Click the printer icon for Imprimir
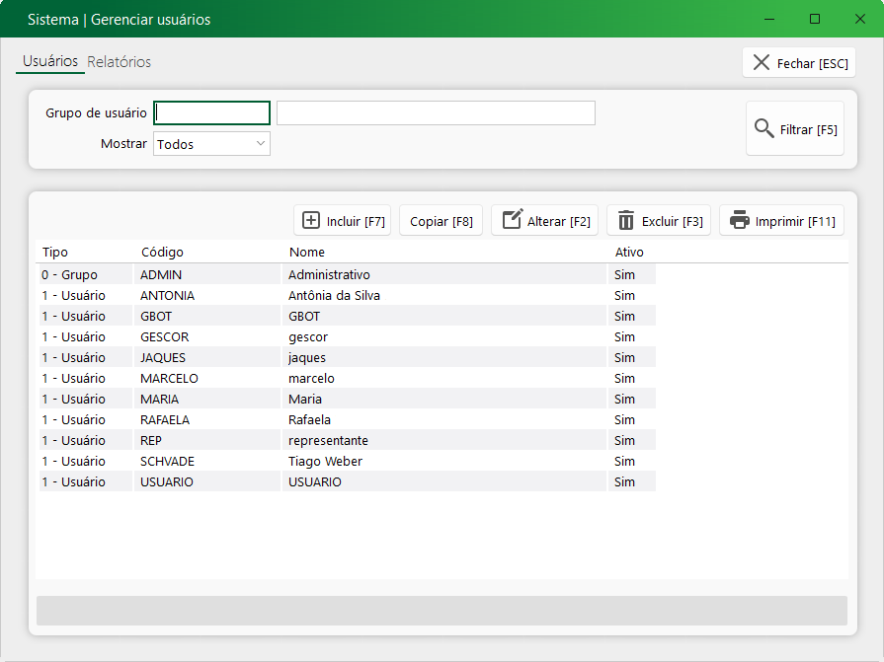Image resolution: width=884 pixels, height=662 pixels. [740, 221]
